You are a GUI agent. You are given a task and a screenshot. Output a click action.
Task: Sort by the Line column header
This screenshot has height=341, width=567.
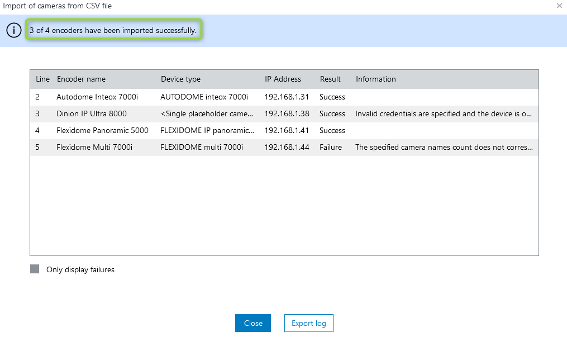tap(42, 79)
